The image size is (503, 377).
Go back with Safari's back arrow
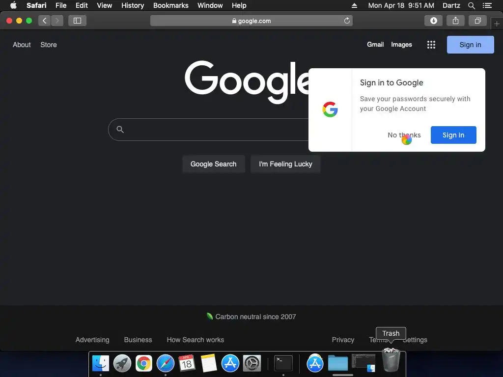45,21
